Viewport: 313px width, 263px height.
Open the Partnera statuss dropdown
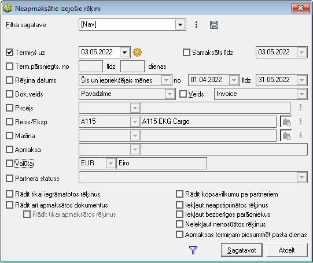301,177
